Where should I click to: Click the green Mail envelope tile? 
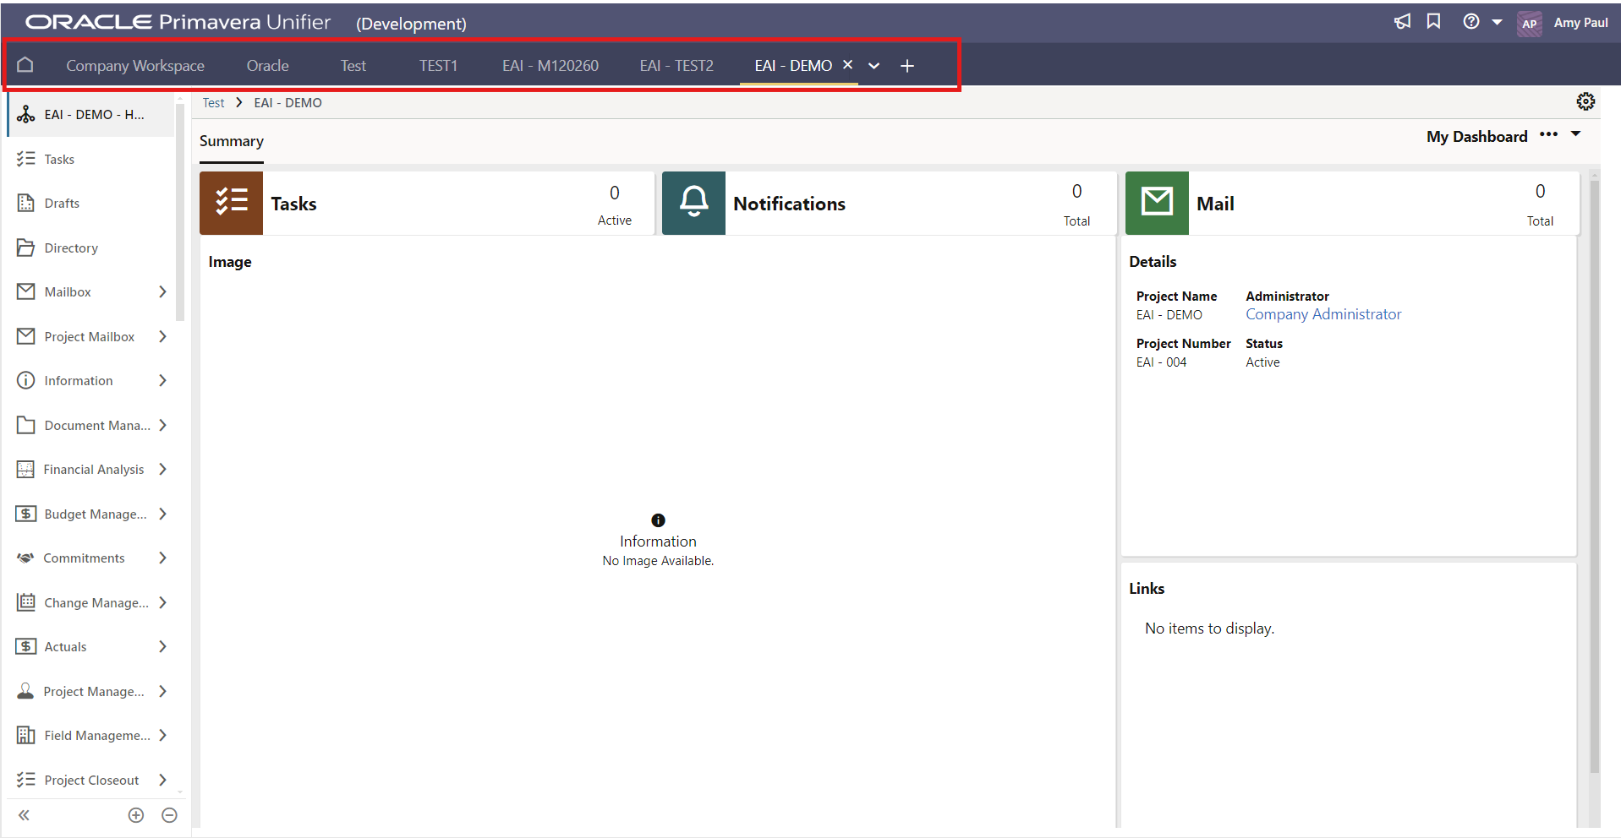point(1156,203)
